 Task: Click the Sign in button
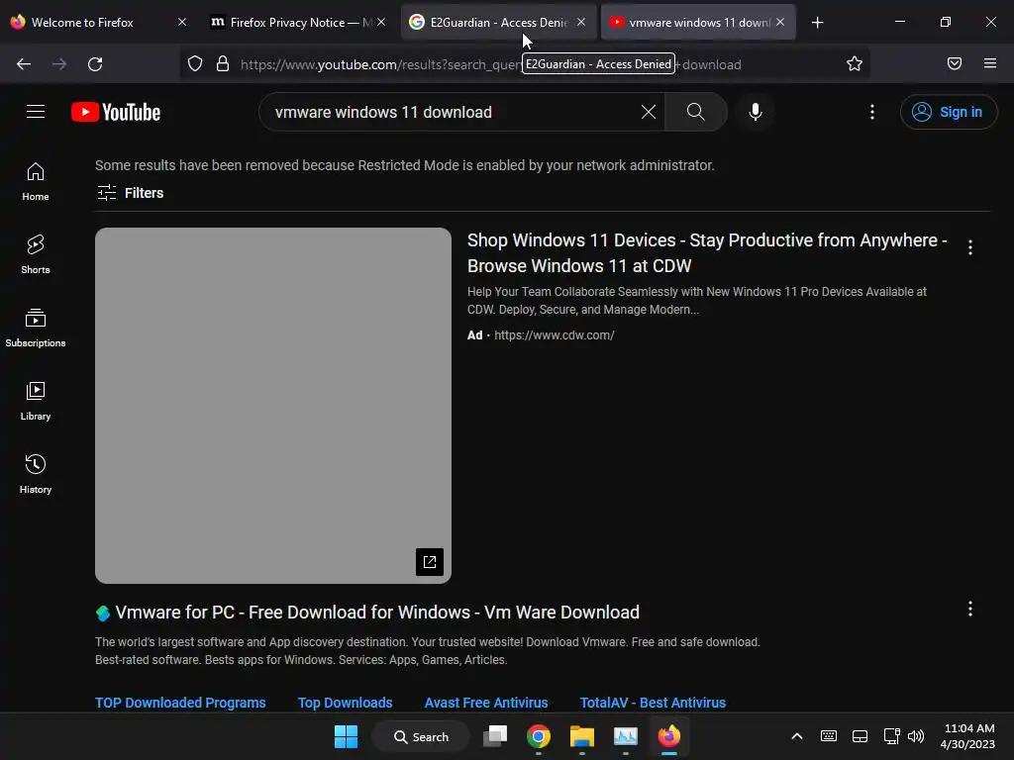[x=948, y=112]
